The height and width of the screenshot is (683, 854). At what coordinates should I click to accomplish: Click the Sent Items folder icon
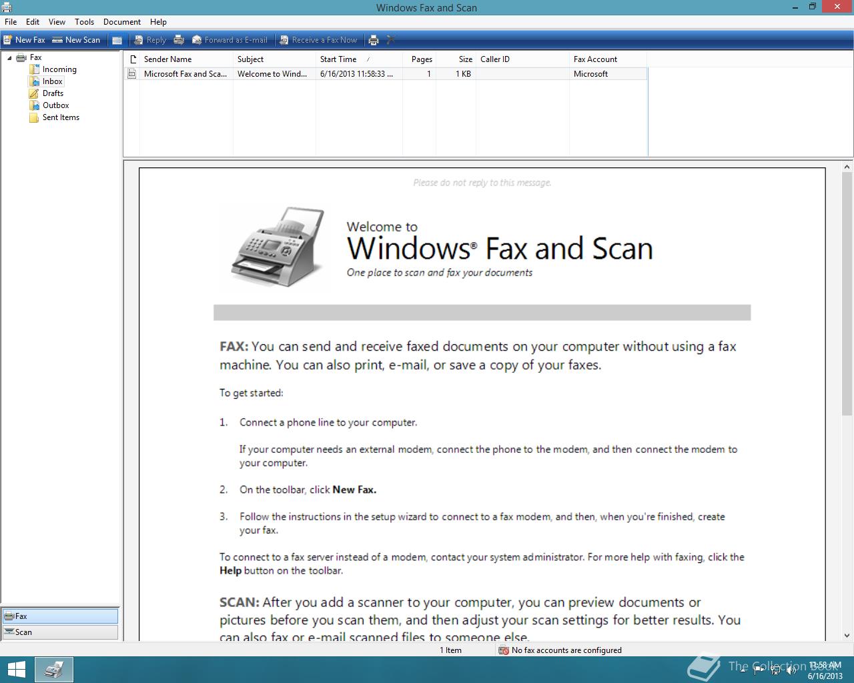34,117
